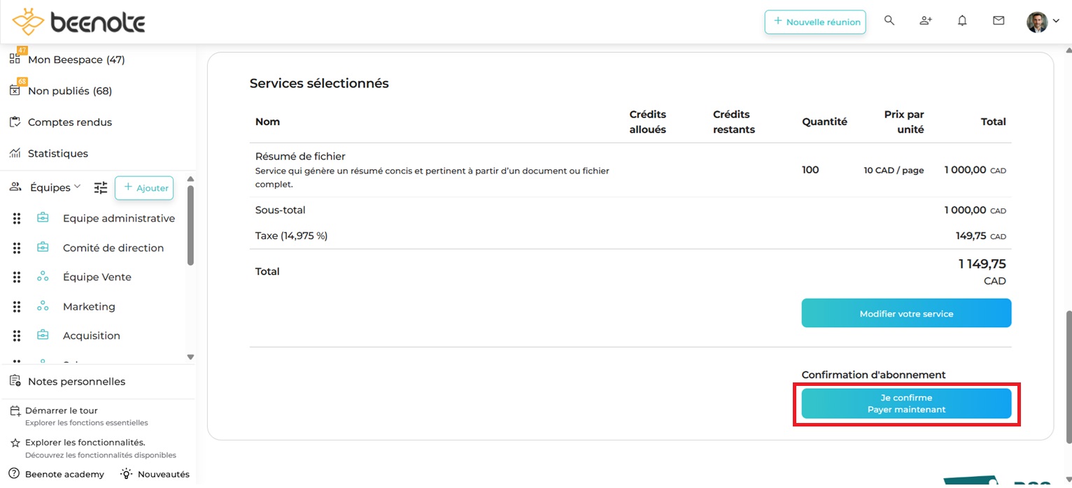The width and height of the screenshot is (1072, 488).
Task: Click drag handle beside Marketing
Action: pyautogui.click(x=17, y=306)
